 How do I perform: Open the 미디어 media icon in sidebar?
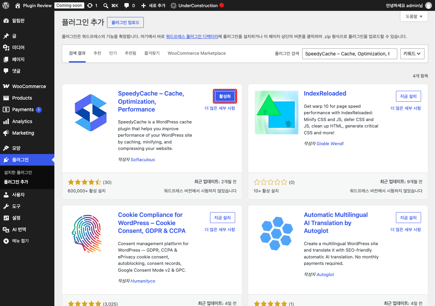coord(6,48)
